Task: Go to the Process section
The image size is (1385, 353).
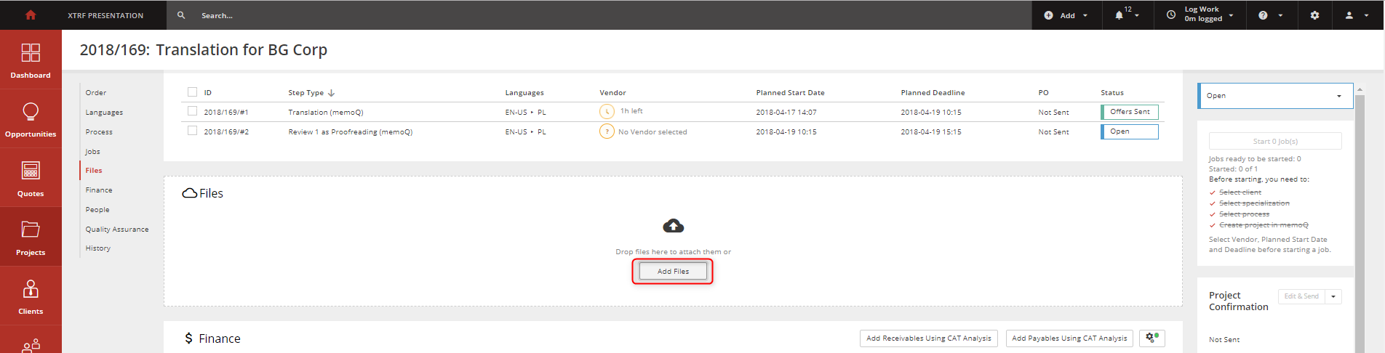Action: point(99,132)
